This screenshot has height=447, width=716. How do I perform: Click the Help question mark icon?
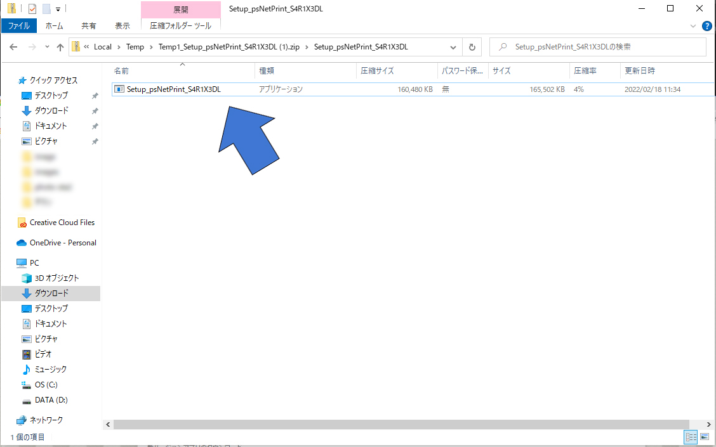[x=706, y=26]
